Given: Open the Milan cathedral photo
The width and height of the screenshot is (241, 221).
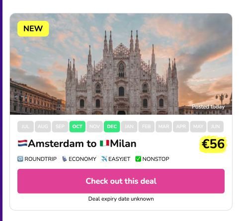Looking at the screenshot, I should coord(121,64).
